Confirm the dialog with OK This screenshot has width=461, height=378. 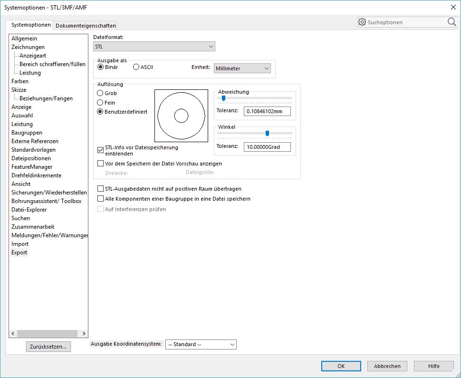(x=341, y=366)
